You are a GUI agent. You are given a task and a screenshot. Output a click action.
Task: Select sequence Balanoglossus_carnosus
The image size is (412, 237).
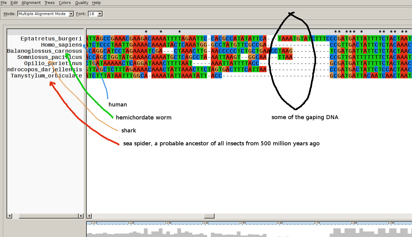(x=45, y=51)
